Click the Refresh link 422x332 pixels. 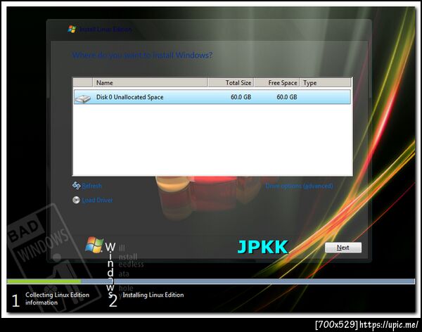coord(91,186)
